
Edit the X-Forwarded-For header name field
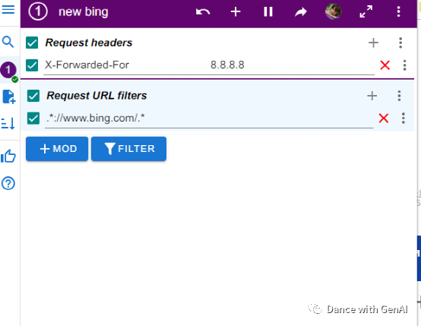[126, 65]
